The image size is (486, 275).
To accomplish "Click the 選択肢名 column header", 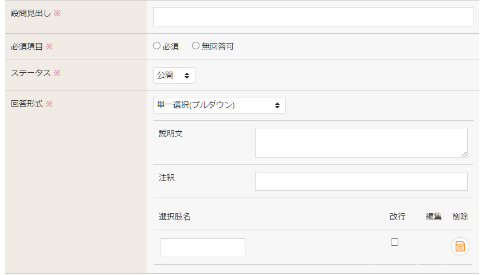I will click(174, 217).
